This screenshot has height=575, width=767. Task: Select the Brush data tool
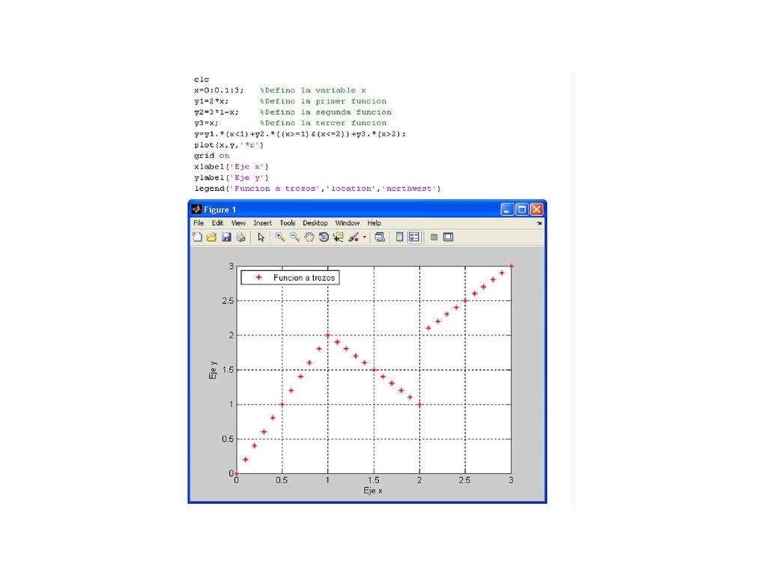[x=354, y=237]
